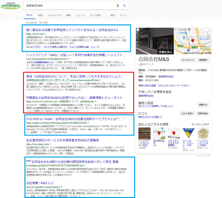Open result 男性「合同会社M&Sについて、本当に信用しても
222x198 pixels.
75,77
